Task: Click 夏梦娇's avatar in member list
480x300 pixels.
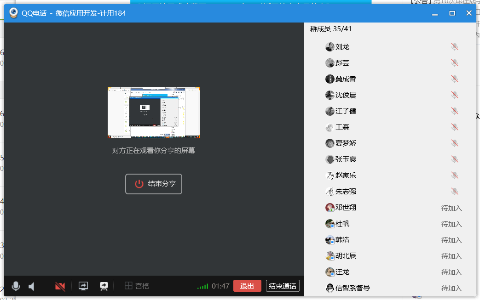Action: (x=330, y=143)
